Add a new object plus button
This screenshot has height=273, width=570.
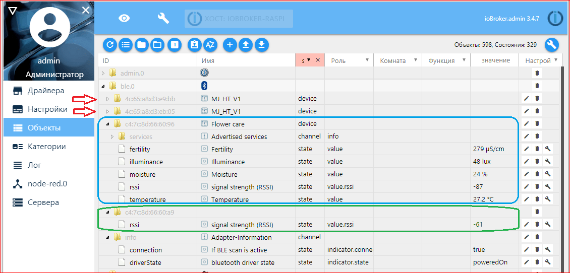click(x=230, y=45)
